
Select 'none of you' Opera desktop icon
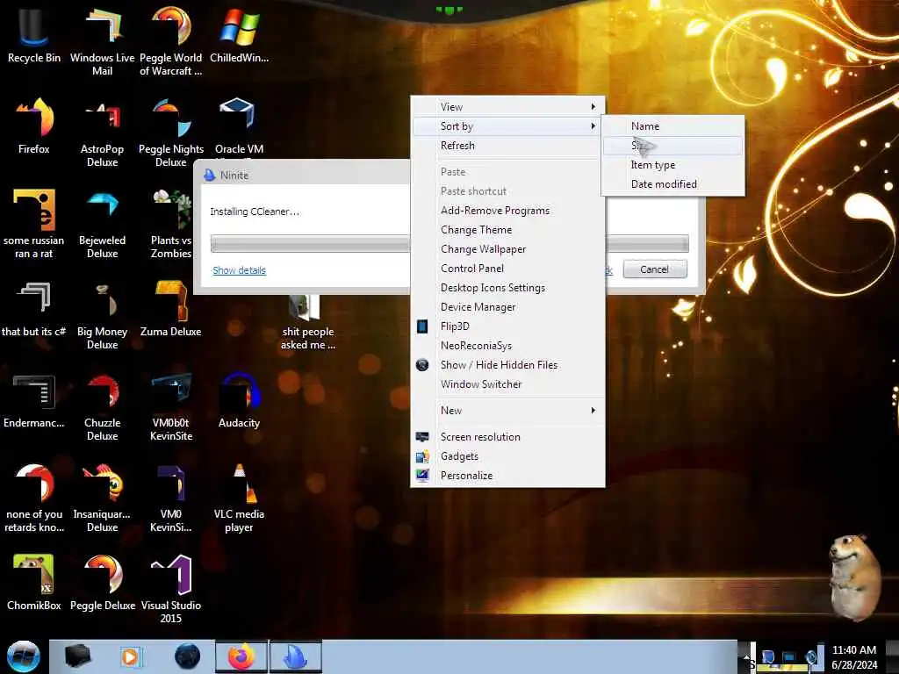tap(34, 498)
